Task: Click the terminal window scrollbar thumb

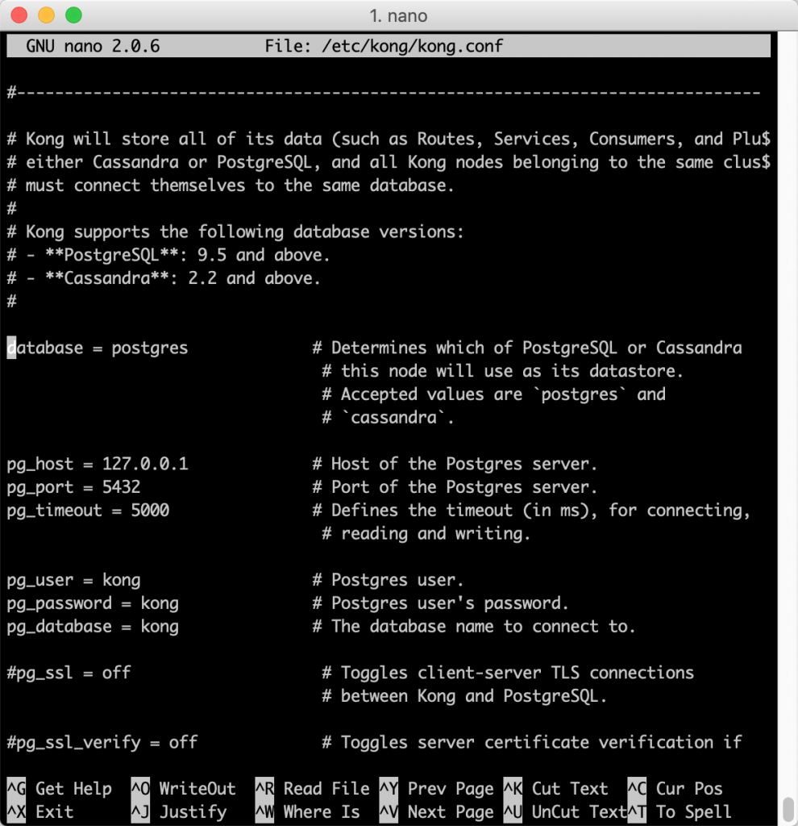Action: pos(788,808)
